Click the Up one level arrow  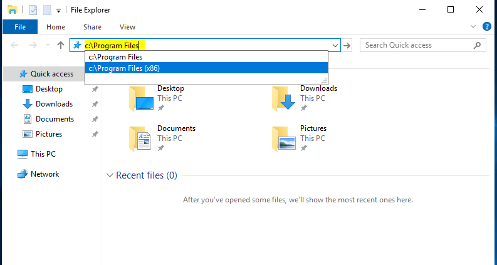coord(61,45)
